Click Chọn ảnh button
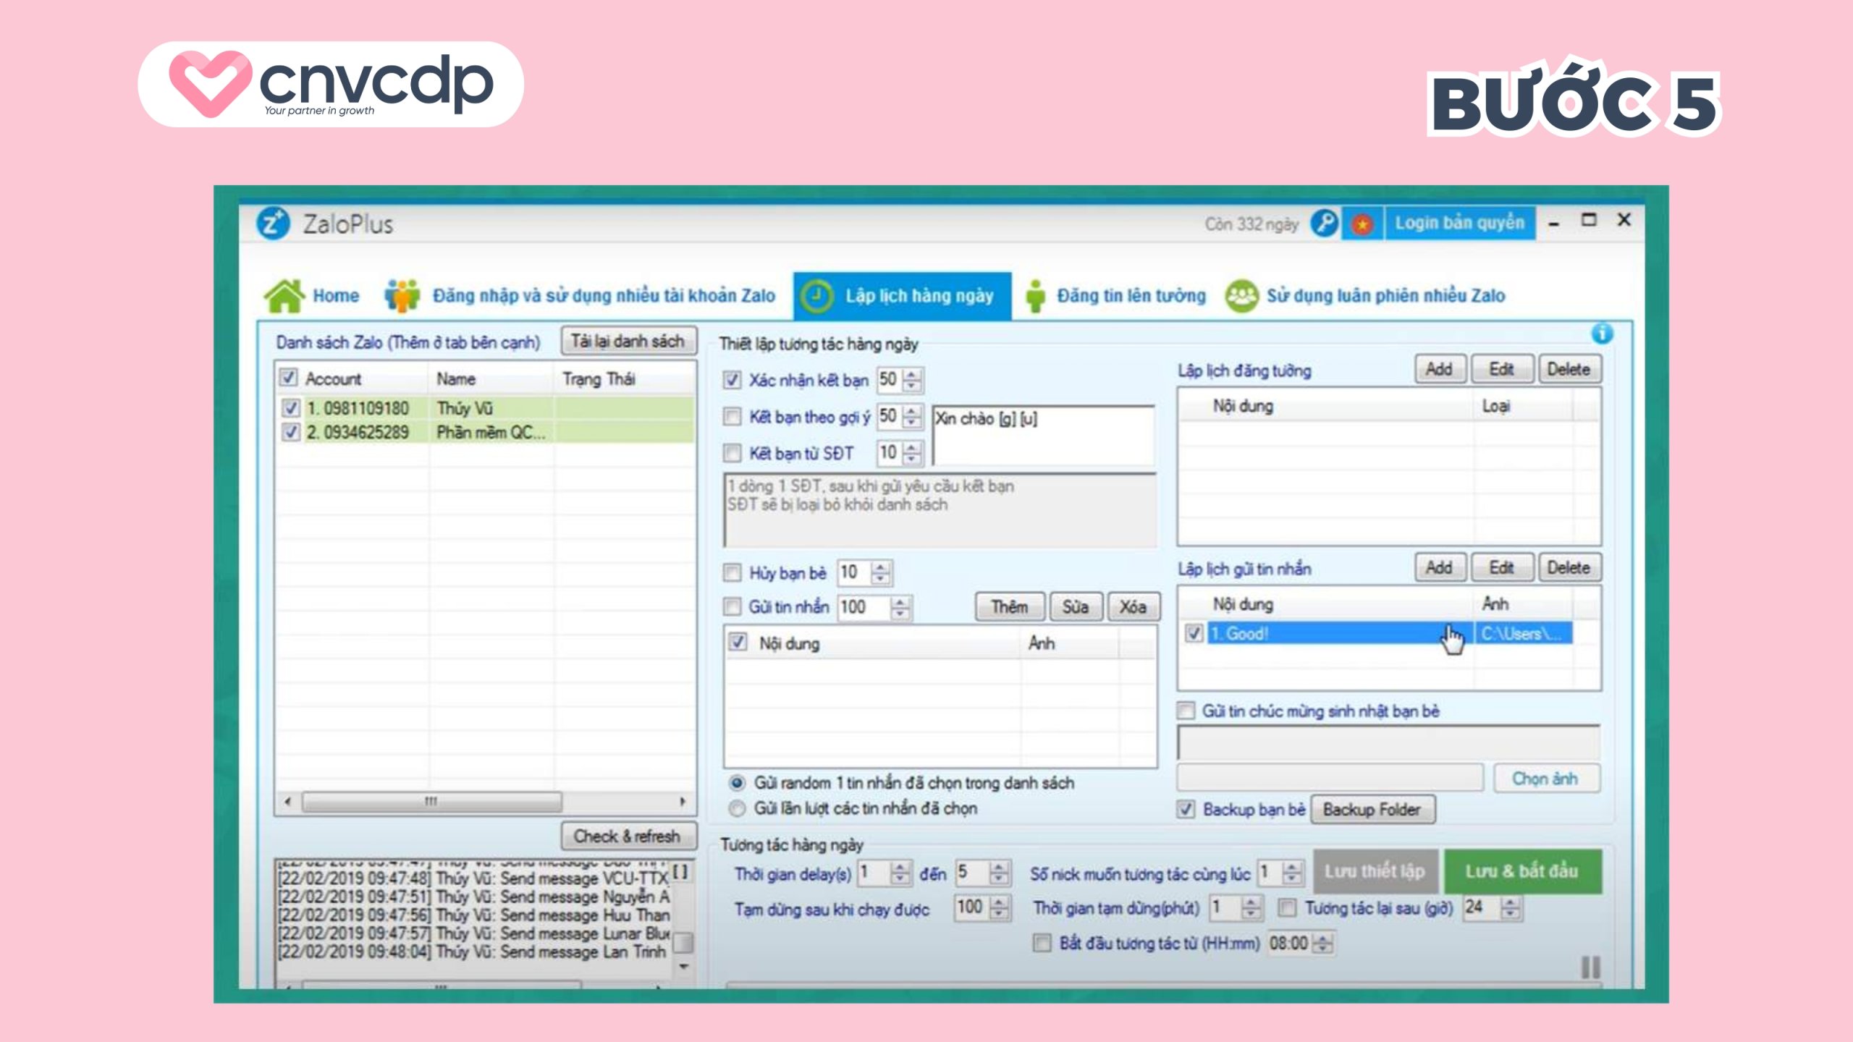This screenshot has width=1853, height=1042. click(1545, 779)
